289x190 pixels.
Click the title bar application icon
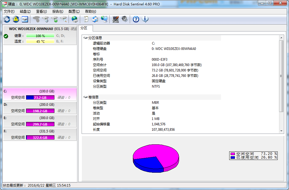click(x=5, y=4)
